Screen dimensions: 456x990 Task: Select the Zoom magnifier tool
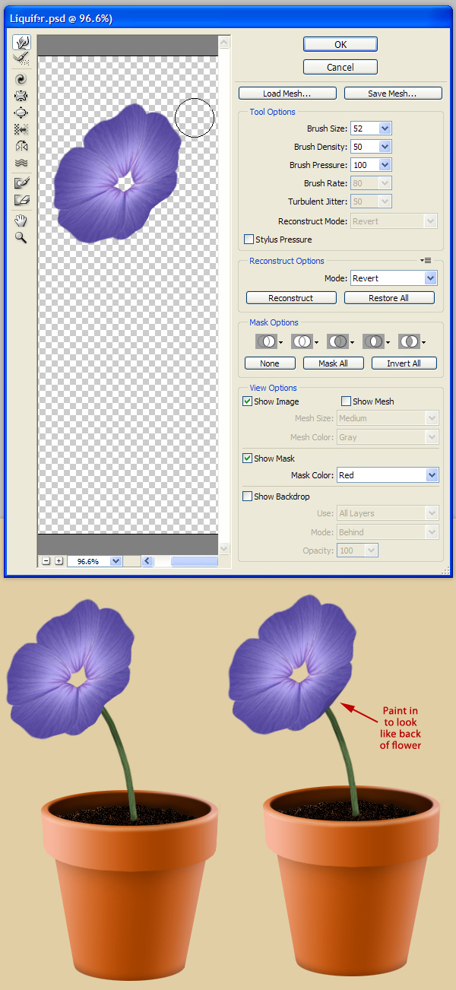point(21,238)
